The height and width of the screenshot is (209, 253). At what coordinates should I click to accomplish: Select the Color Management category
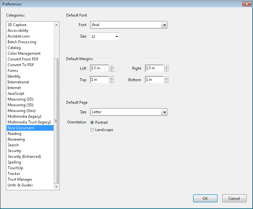[30, 53]
